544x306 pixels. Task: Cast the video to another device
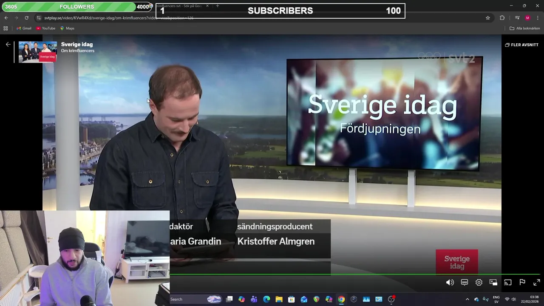point(507,283)
